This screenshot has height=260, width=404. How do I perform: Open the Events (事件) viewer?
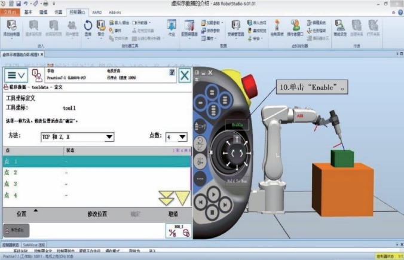pyautogui.click(x=115, y=30)
